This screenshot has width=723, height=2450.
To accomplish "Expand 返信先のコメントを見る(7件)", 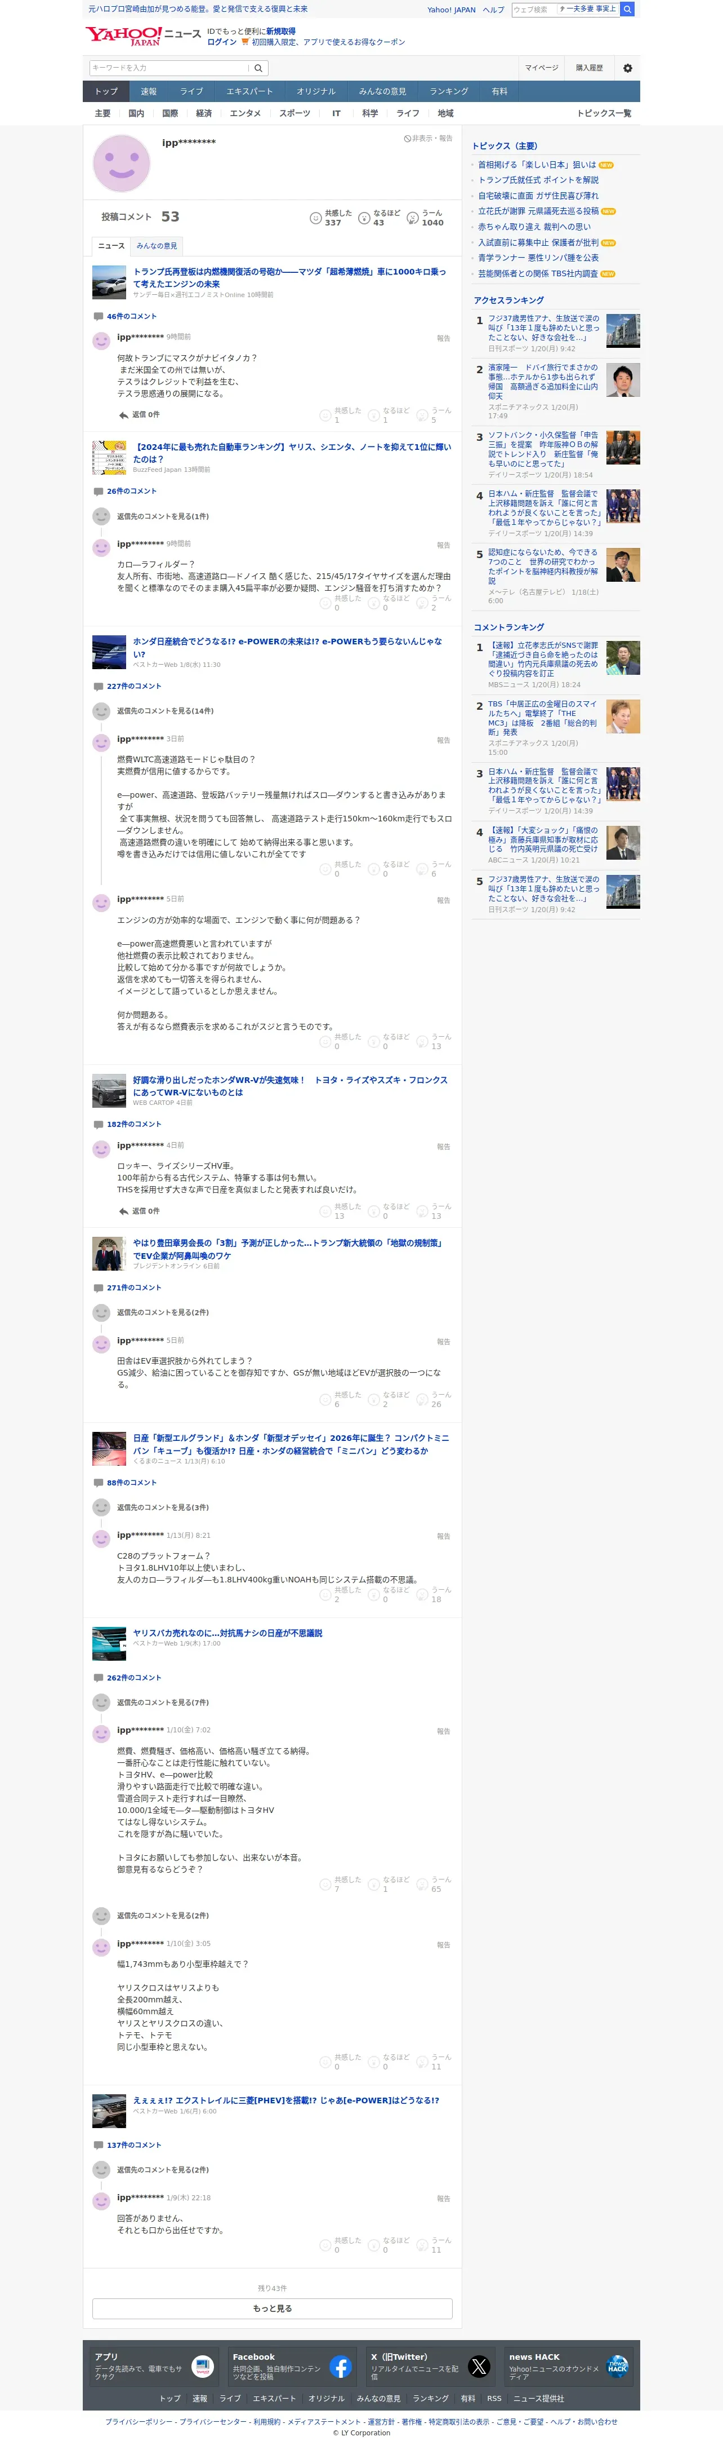I will (x=163, y=1702).
